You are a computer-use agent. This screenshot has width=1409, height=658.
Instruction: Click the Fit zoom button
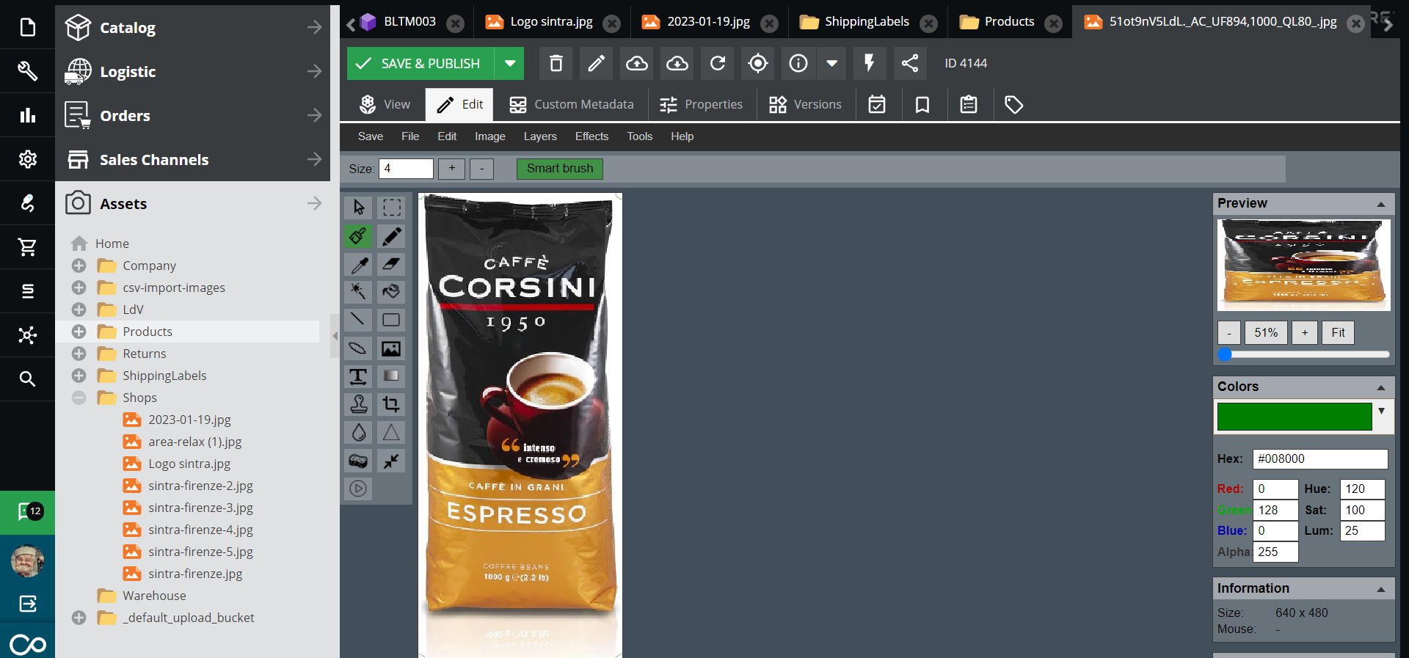tap(1338, 333)
